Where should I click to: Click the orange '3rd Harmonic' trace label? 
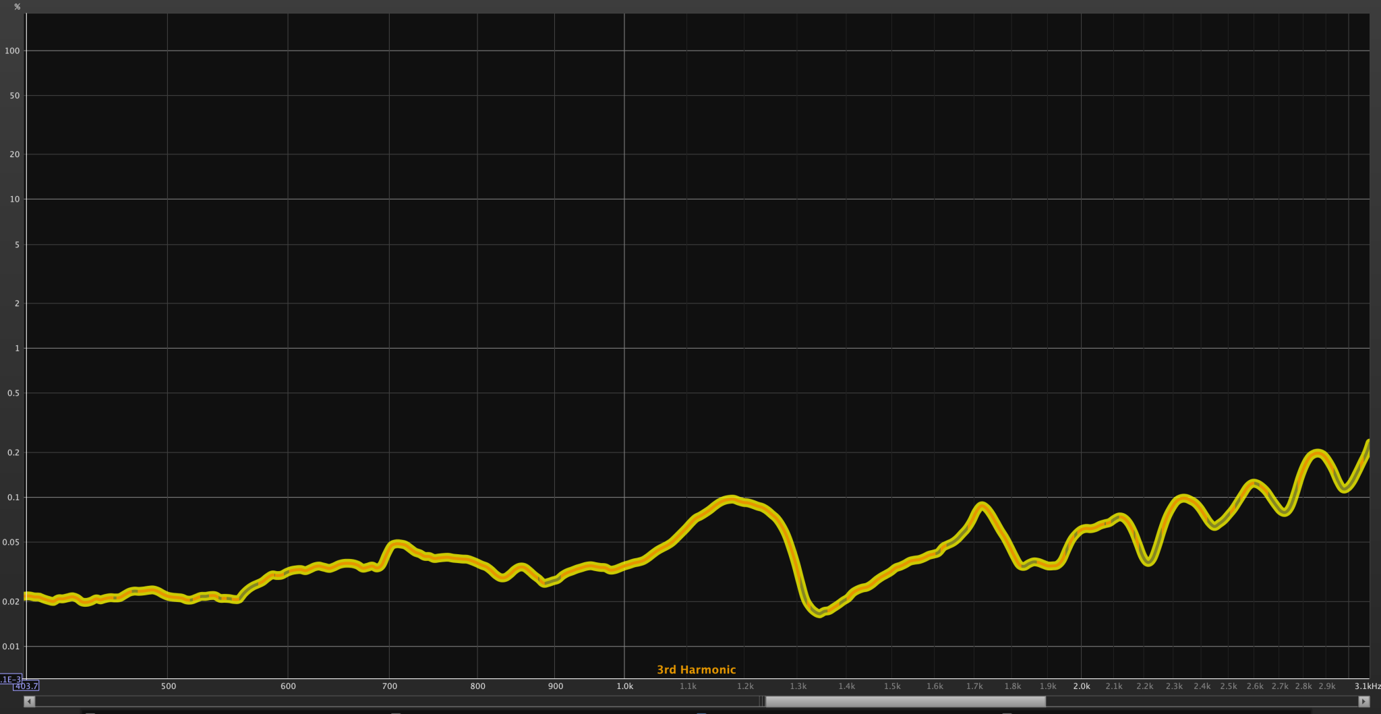tap(696, 670)
